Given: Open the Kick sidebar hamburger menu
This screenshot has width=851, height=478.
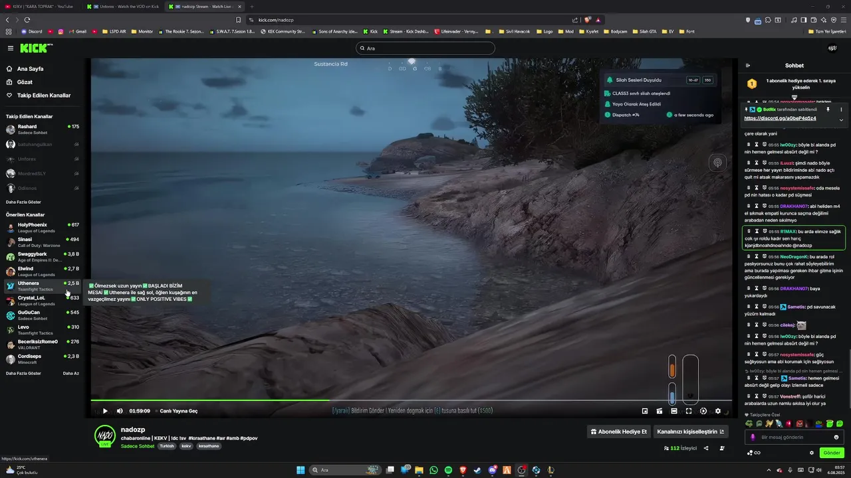Looking at the screenshot, I should point(11,48).
